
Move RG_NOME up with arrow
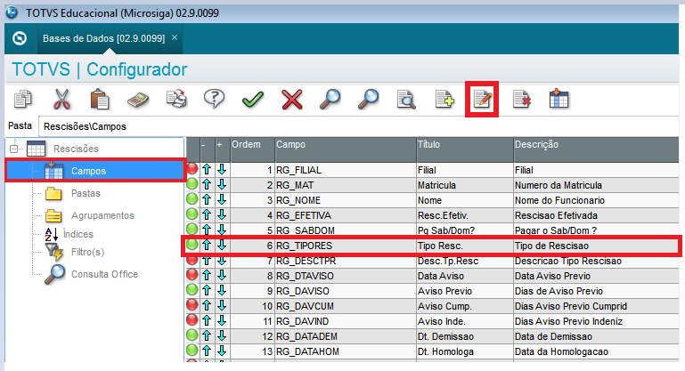pyautogui.click(x=207, y=200)
